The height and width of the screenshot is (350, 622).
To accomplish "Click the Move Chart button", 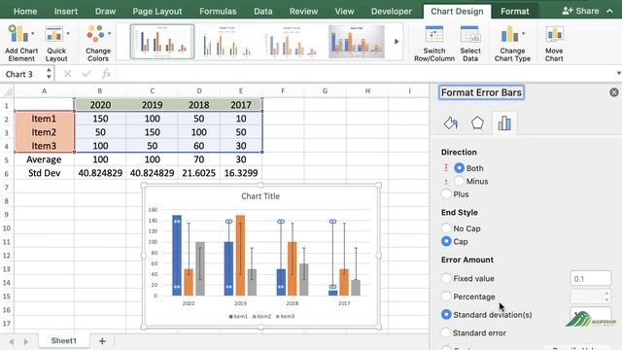I will pos(554,43).
